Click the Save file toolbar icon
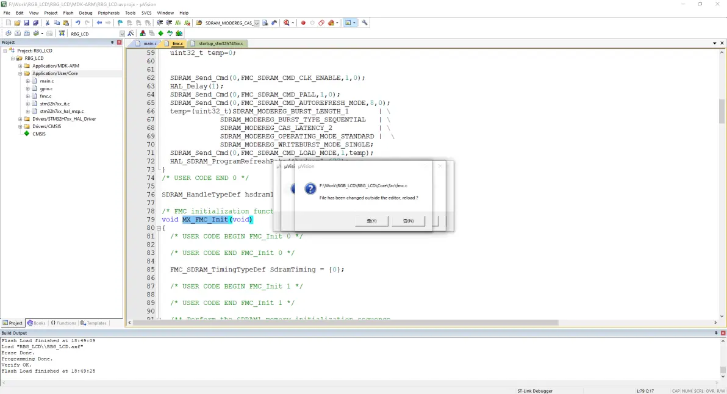 click(27, 23)
